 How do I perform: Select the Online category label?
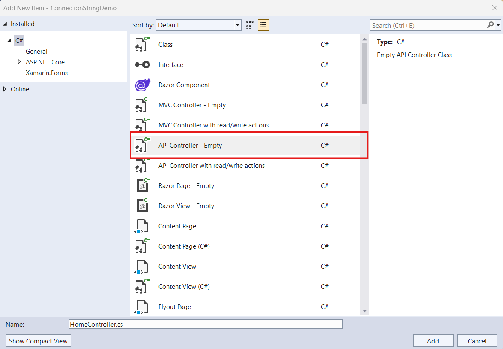pyautogui.click(x=20, y=89)
